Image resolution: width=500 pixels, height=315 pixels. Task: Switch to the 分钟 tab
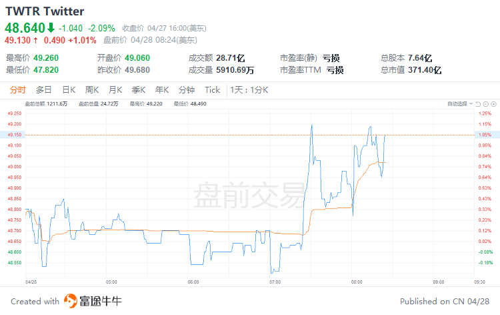(x=187, y=90)
